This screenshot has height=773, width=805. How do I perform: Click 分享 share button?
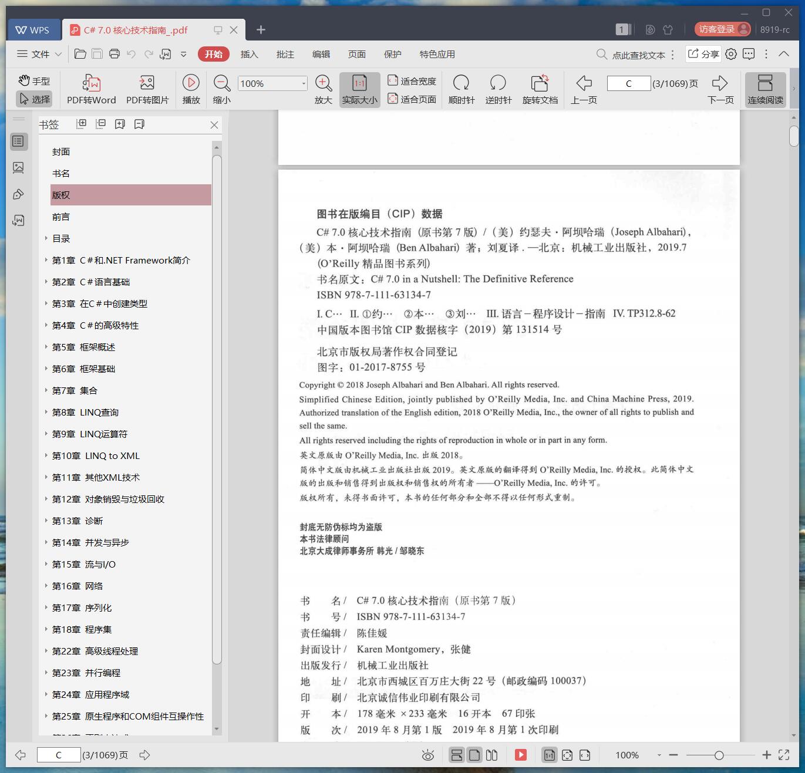point(703,54)
